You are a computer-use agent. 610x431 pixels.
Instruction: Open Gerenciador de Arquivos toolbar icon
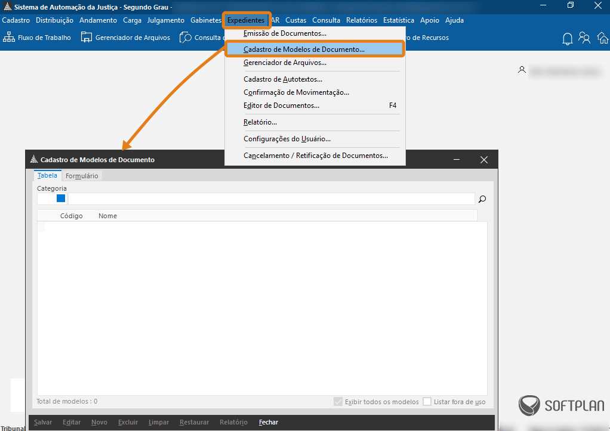[87, 38]
